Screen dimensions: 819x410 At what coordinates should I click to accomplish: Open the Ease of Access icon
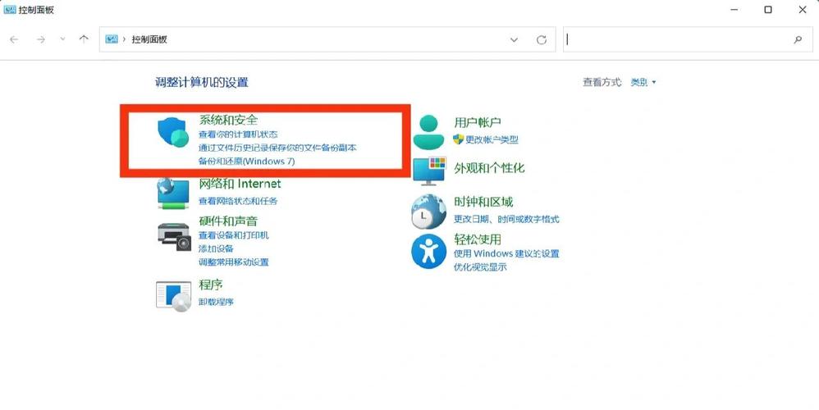coord(428,251)
